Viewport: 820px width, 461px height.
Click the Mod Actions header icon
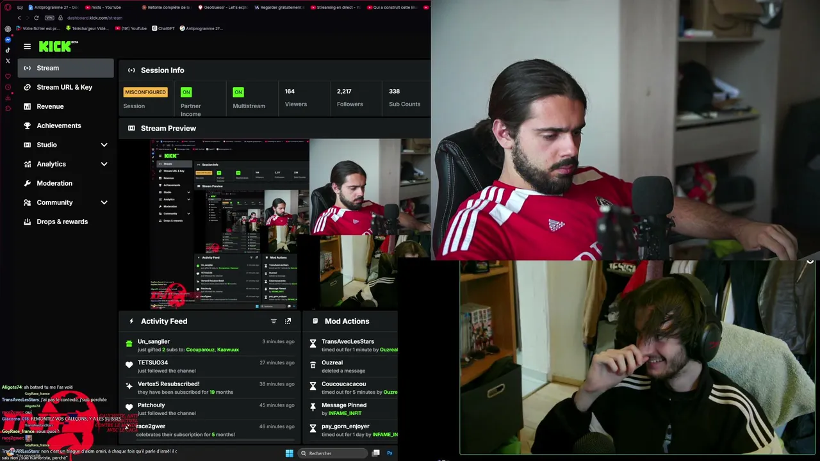315,321
